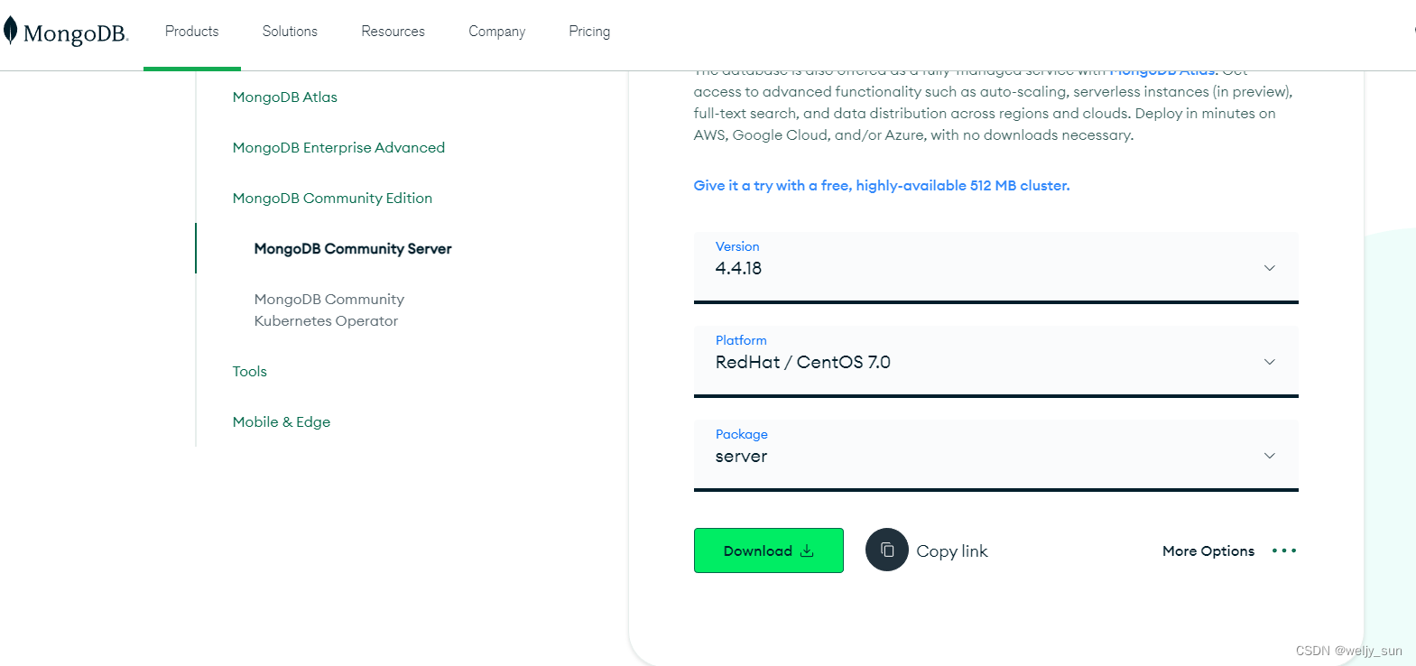Open MongoDB Atlas in the sidebar
Screen dimensions: 1416x666
click(285, 97)
